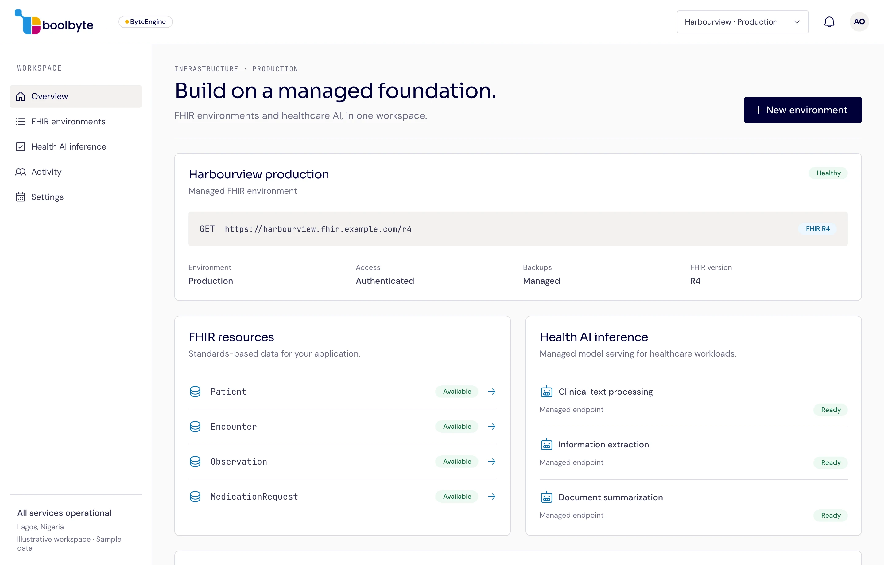Image resolution: width=884 pixels, height=565 pixels.
Task: Open the Patient resource arrow
Action: (491, 392)
